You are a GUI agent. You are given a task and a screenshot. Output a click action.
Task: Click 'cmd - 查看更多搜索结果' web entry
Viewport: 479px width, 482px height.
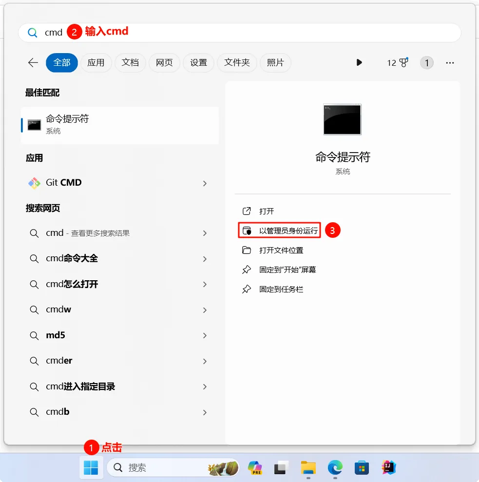88,233
